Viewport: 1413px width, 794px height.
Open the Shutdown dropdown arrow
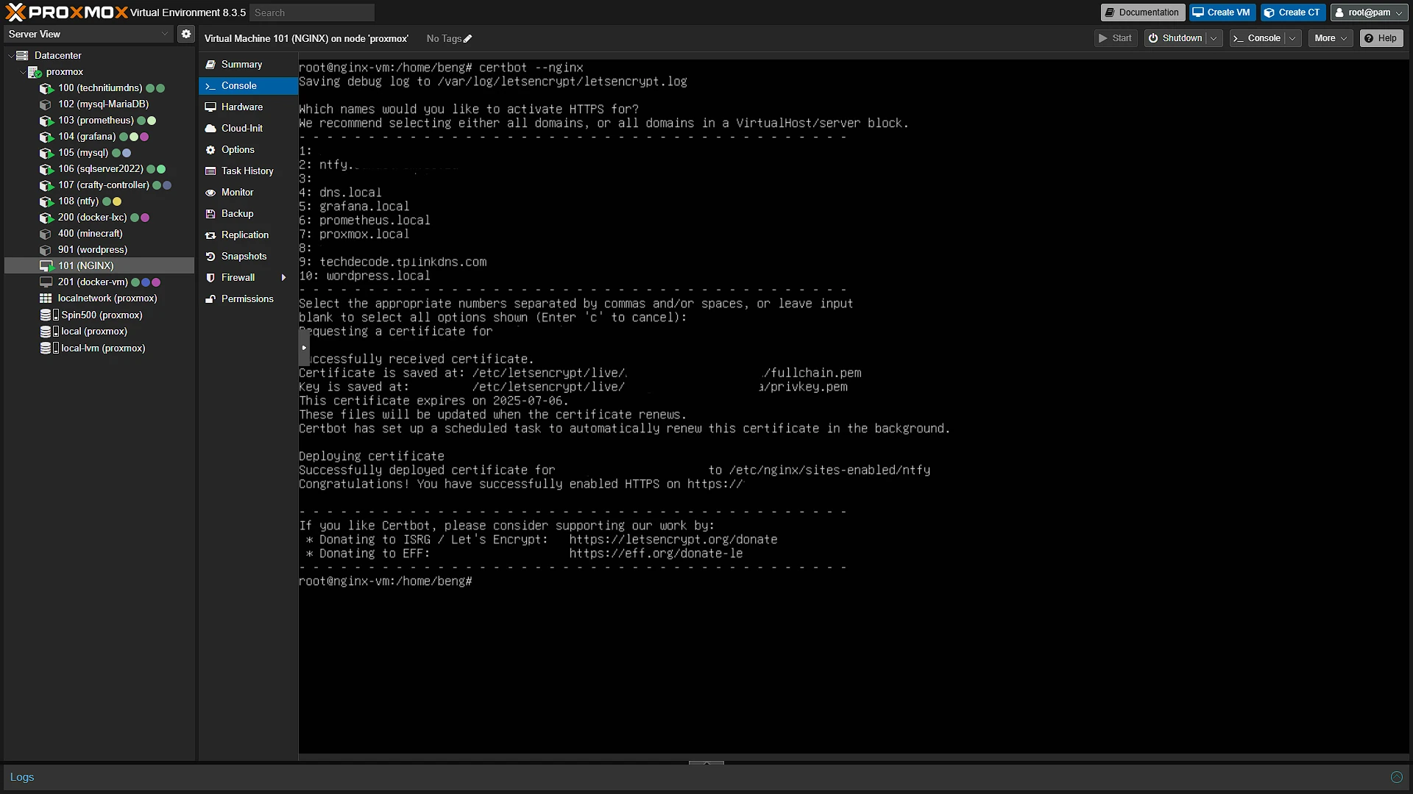coord(1214,38)
